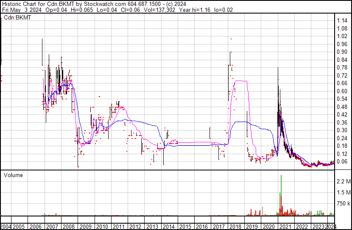Click the Vol=137,302 header value
The width and height of the screenshot is (352, 230).
[x=159, y=10]
